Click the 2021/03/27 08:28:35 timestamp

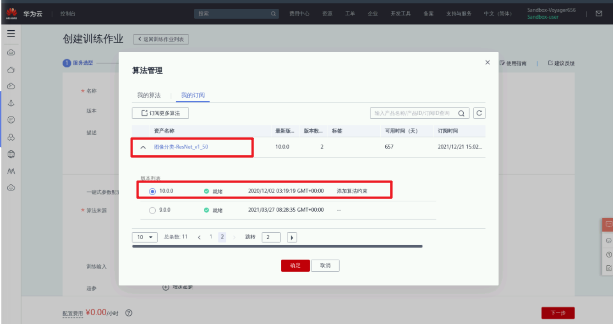coord(286,210)
